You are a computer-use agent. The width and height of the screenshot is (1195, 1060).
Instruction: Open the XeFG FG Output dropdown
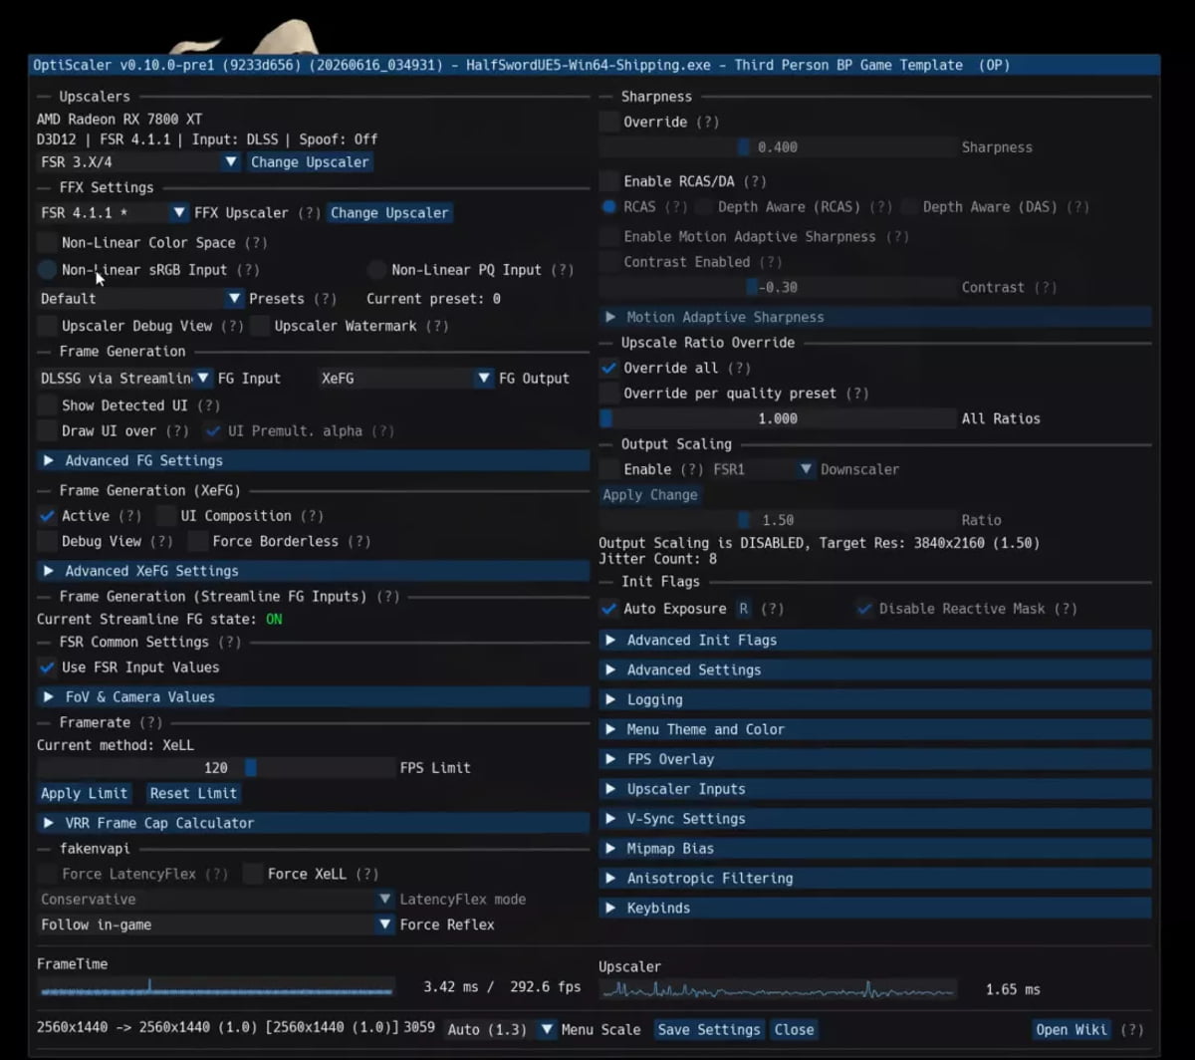406,378
